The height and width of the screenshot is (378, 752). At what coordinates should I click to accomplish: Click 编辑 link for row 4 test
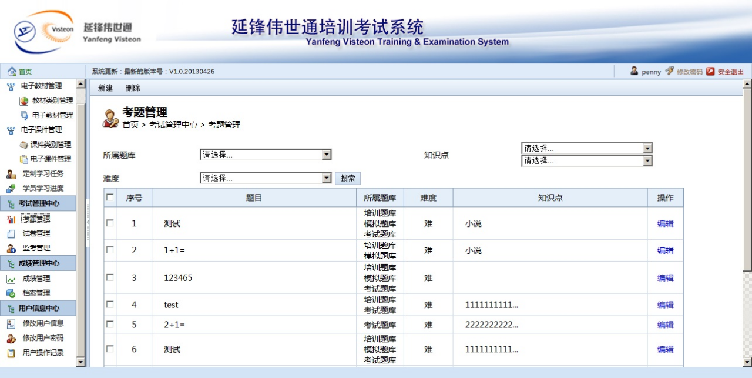(x=666, y=305)
